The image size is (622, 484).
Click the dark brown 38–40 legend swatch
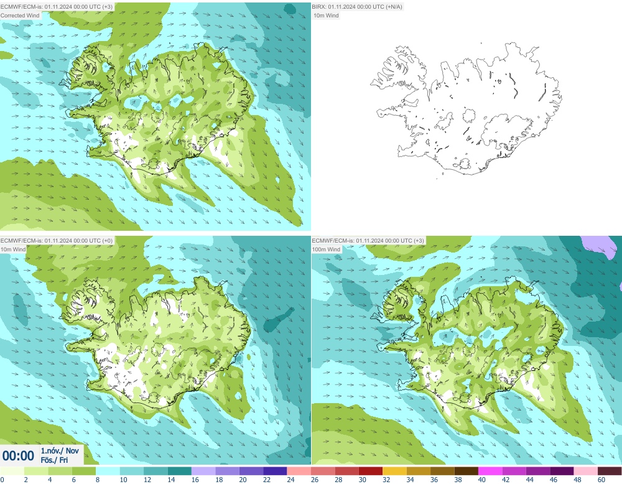[466, 471]
